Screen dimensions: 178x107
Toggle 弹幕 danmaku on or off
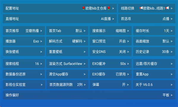(111, 84)
